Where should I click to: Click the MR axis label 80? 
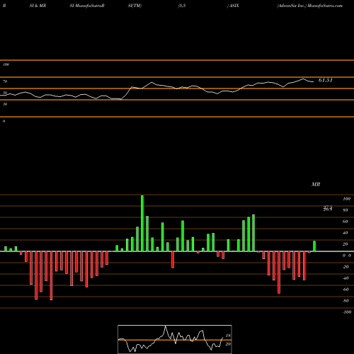(346, 210)
